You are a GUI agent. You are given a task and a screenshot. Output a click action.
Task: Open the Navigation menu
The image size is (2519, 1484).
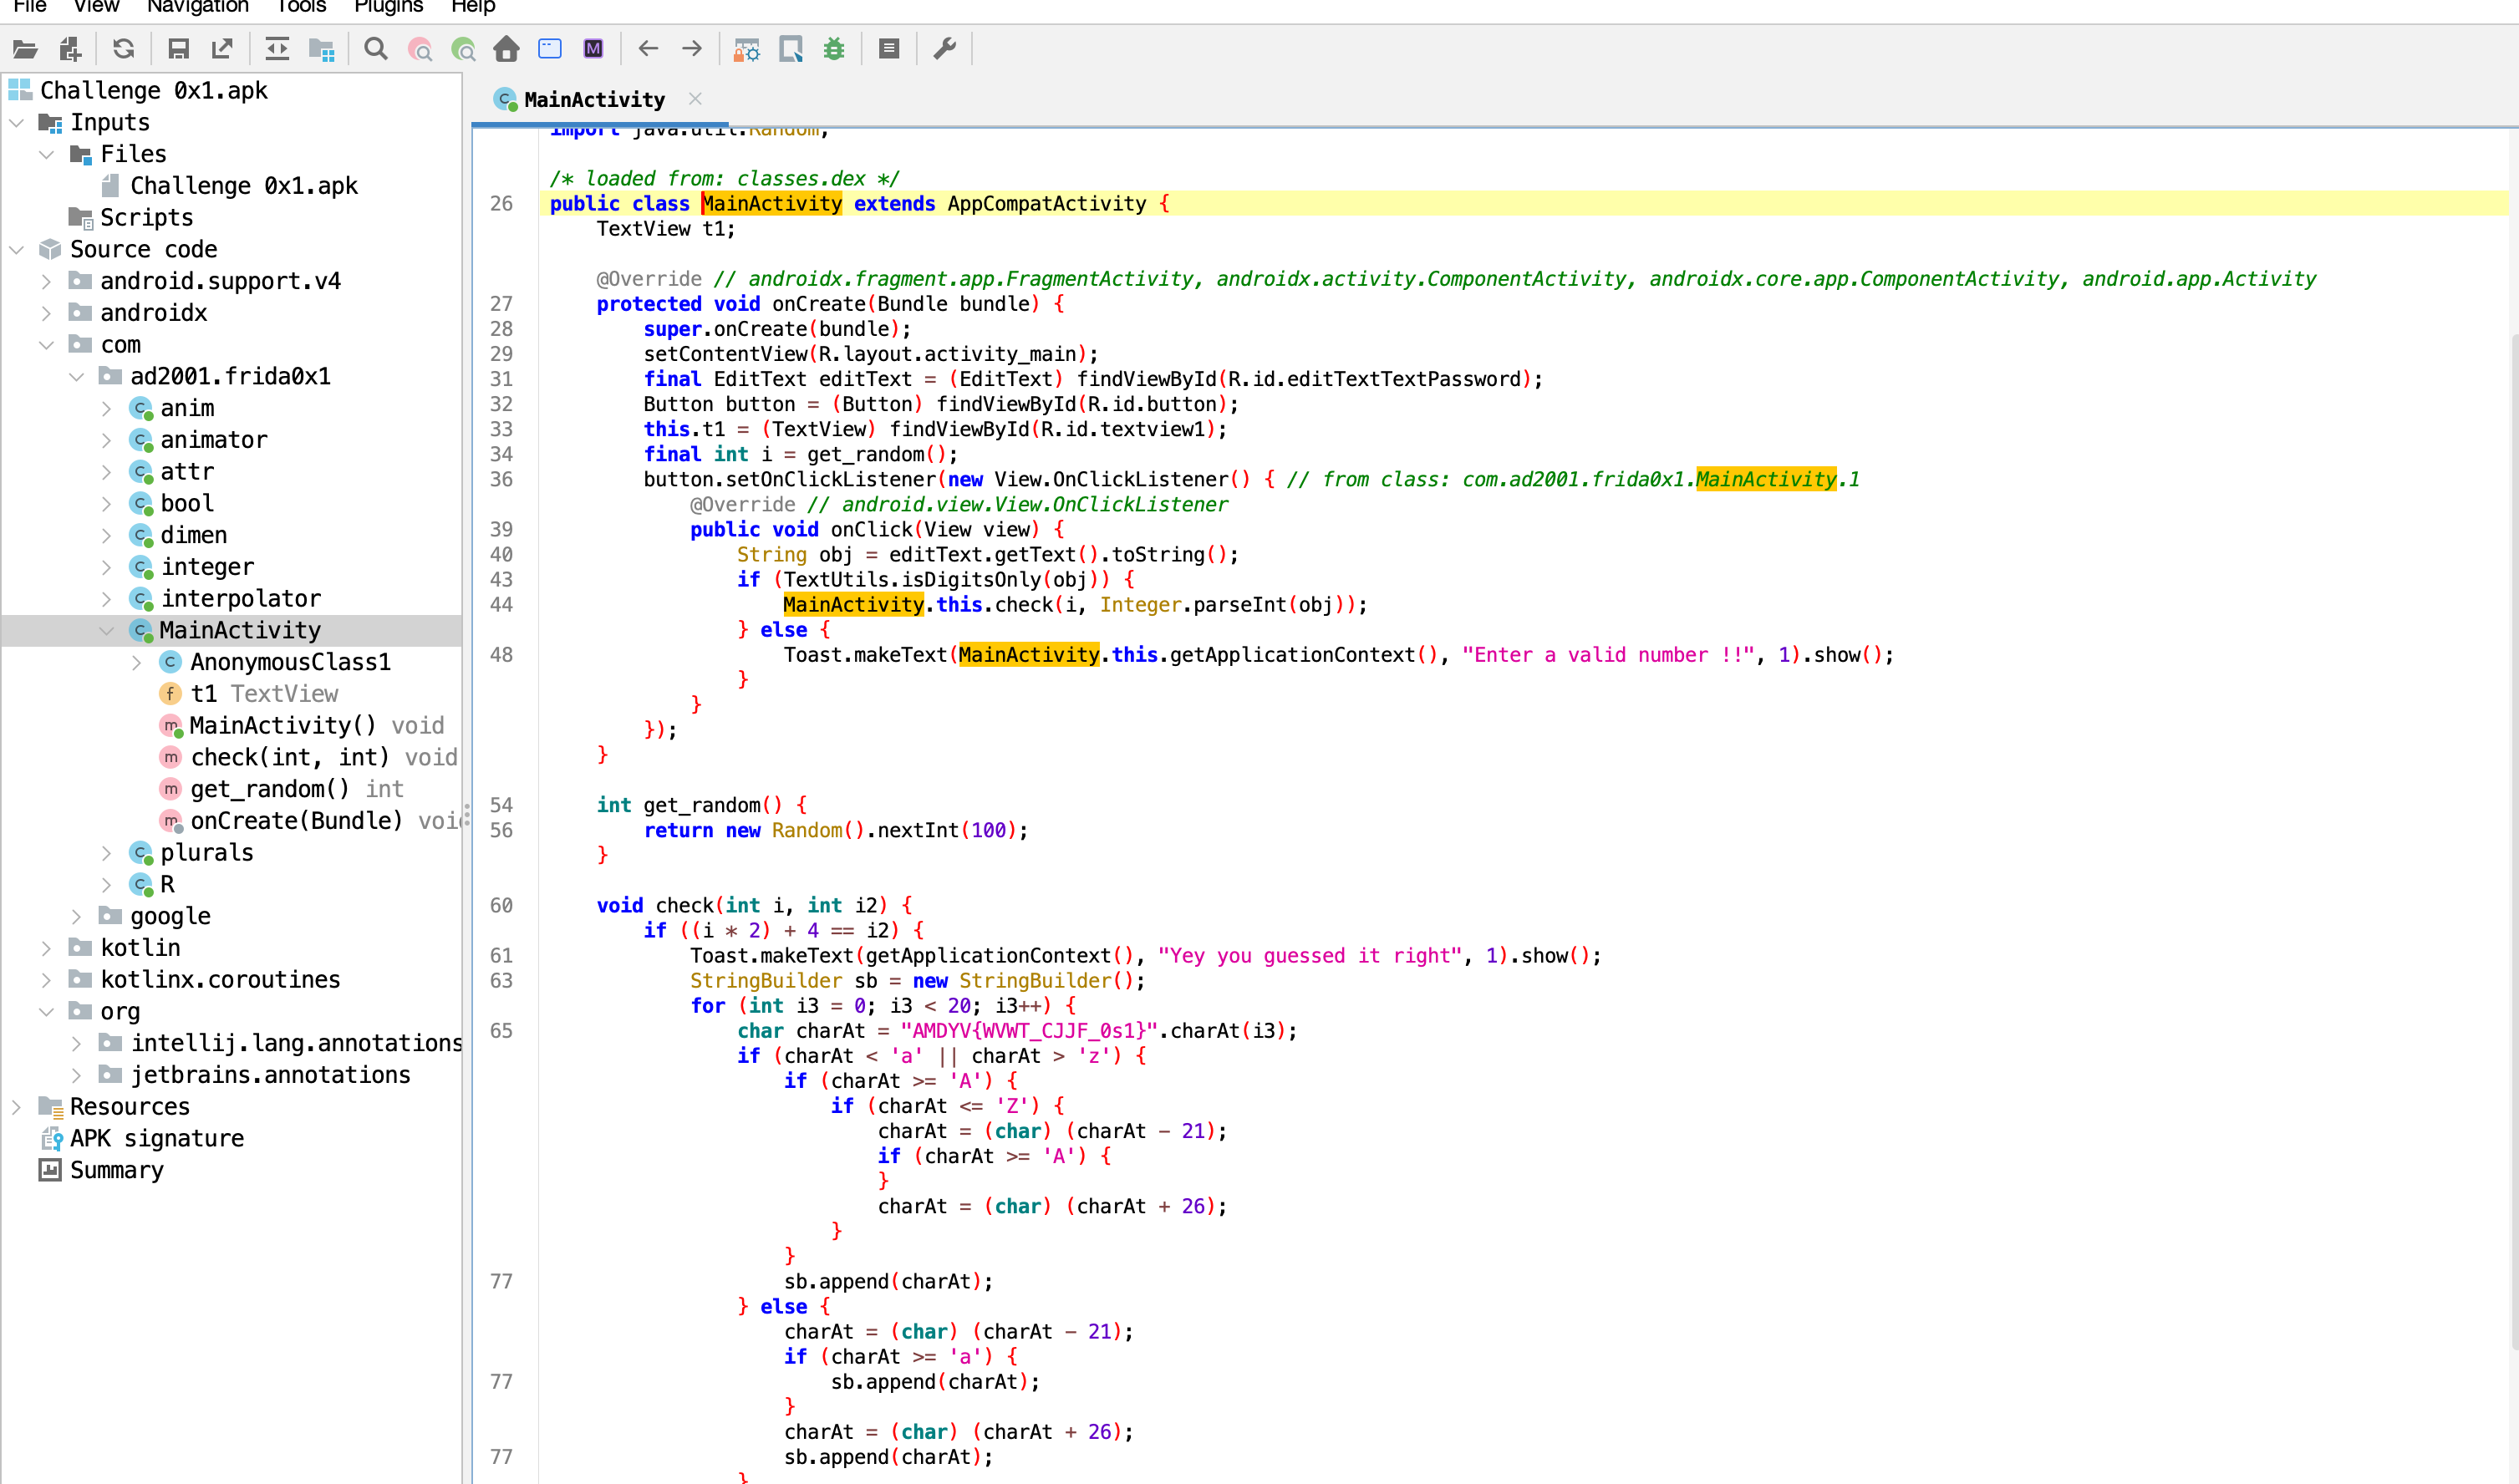coord(197,7)
